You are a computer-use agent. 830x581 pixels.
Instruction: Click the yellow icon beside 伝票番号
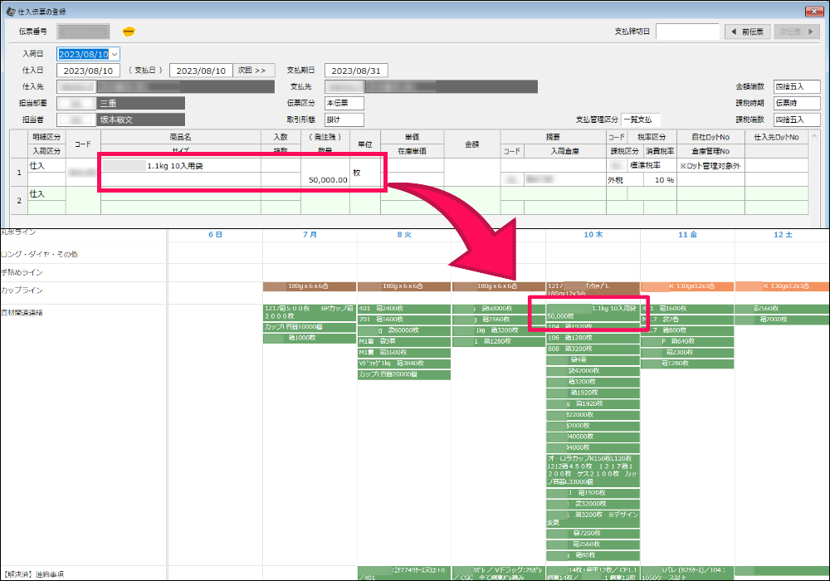(129, 32)
